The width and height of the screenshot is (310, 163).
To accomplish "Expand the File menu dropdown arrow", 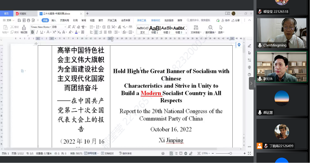I will tap(13, 20).
